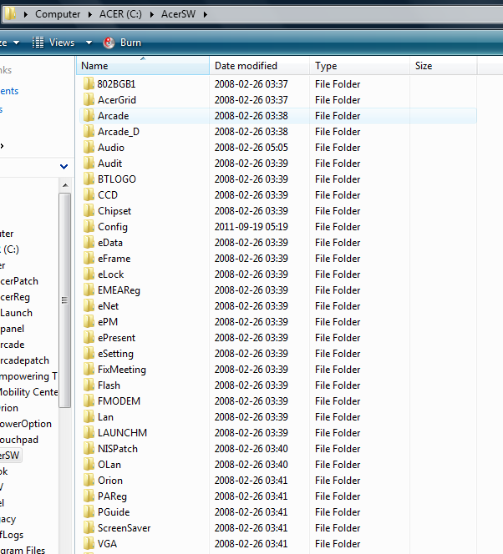Click AcerSW breadcrumb segment
The image size is (503, 554).
(178, 14)
